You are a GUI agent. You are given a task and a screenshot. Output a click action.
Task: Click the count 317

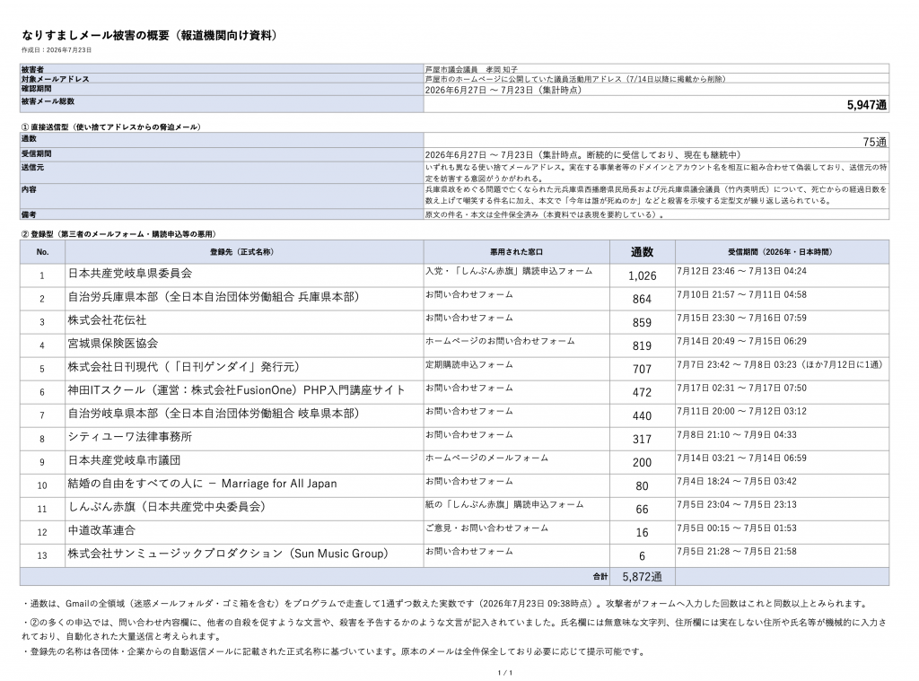642,440
